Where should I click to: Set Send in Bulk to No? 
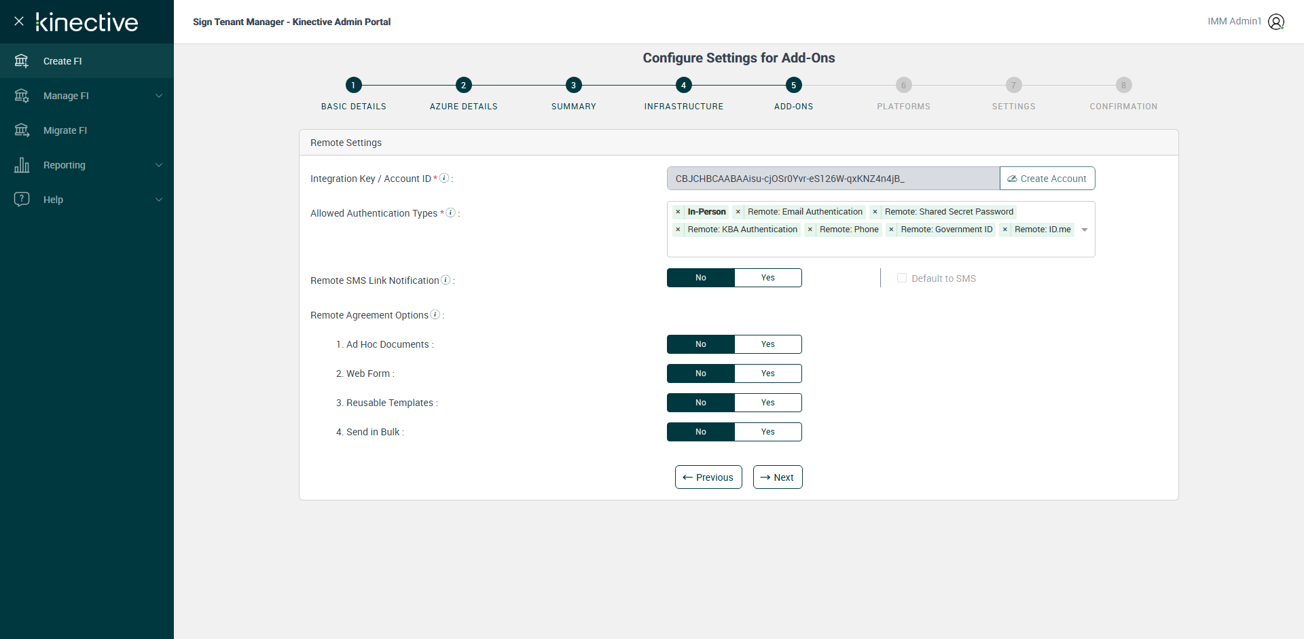[700, 432]
